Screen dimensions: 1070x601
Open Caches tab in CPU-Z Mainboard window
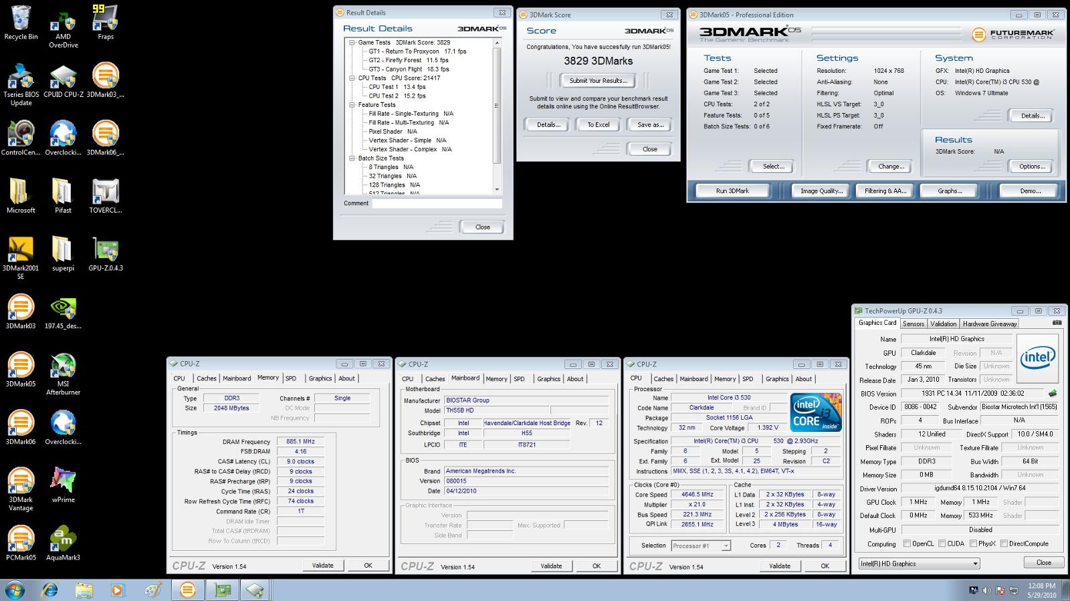point(435,379)
